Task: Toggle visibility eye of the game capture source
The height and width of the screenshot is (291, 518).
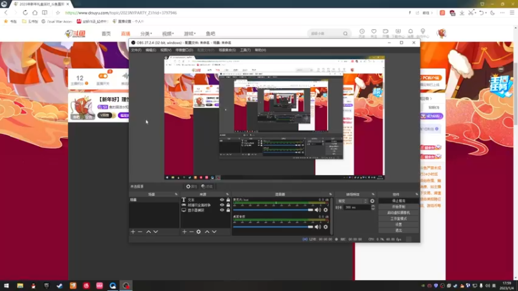Action: 222,205
